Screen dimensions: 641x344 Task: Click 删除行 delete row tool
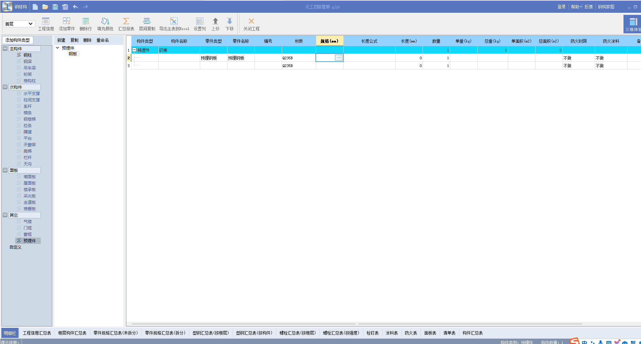point(86,24)
